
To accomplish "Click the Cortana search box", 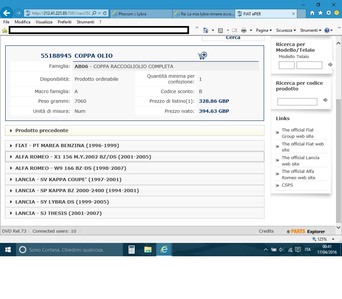I will coord(69,250).
